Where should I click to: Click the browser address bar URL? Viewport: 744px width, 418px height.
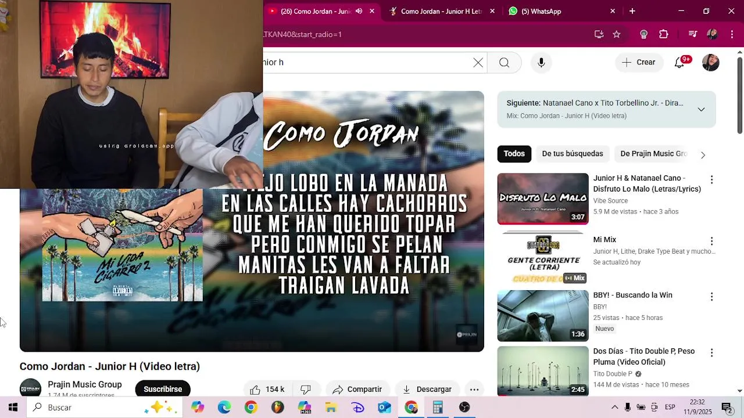pyautogui.click(x=302, y=34)
